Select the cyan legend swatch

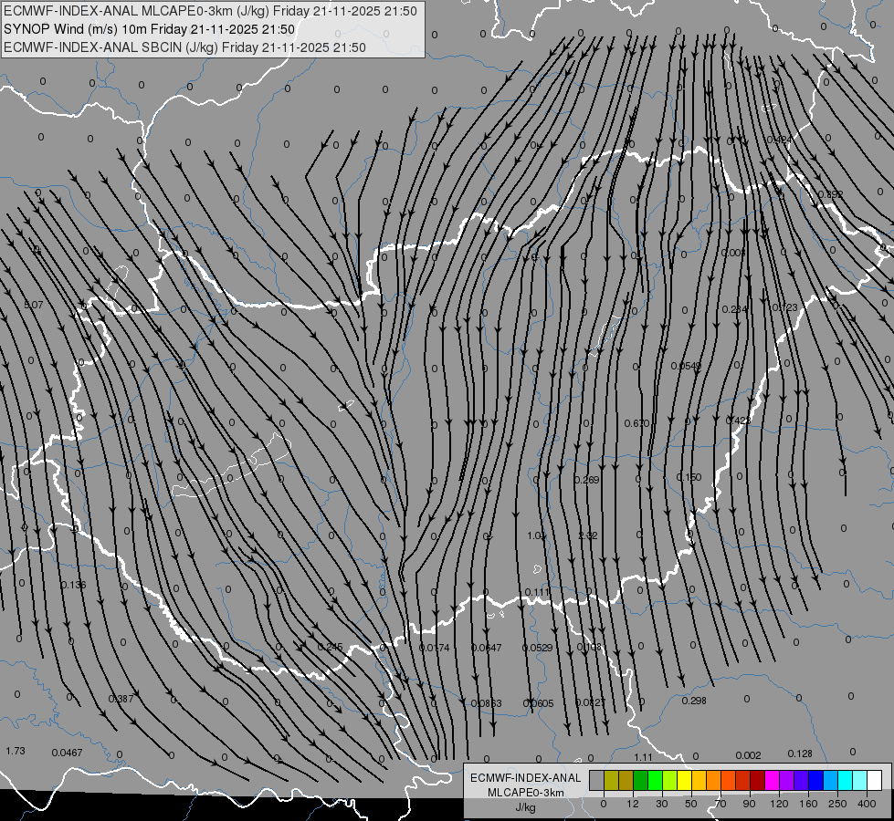point(845,780)
